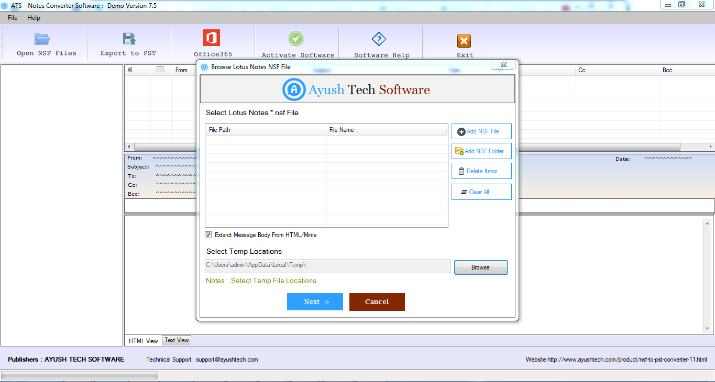Screen dimensions: 715x382
Task: Click the From column header in mail list
Action: pos(181,70)
